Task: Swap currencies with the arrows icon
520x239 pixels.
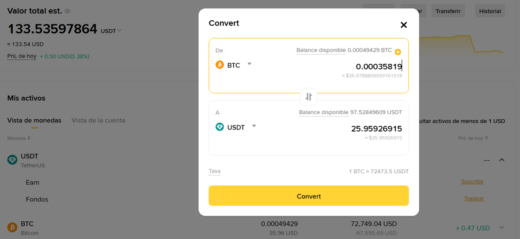Action: [309, 97]
